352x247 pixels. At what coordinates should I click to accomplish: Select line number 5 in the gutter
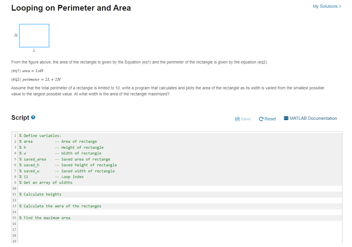[x=15, y=159]
